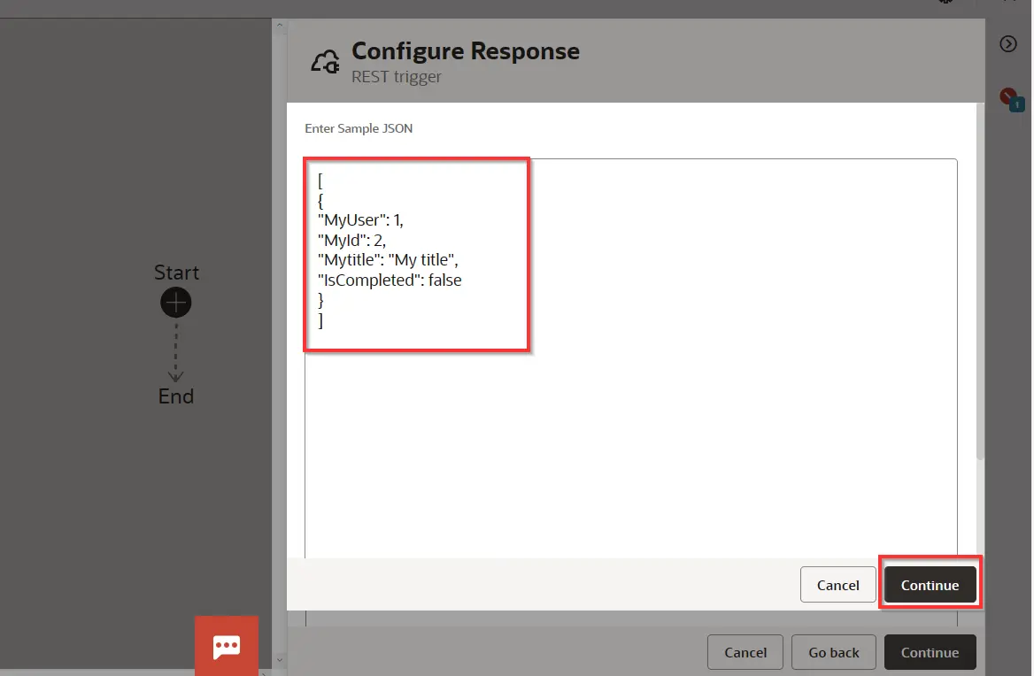The height and width of the screenshot is (676, 1034).
Task: Expand the right side panel chevron
Action: coord(1007,44)
